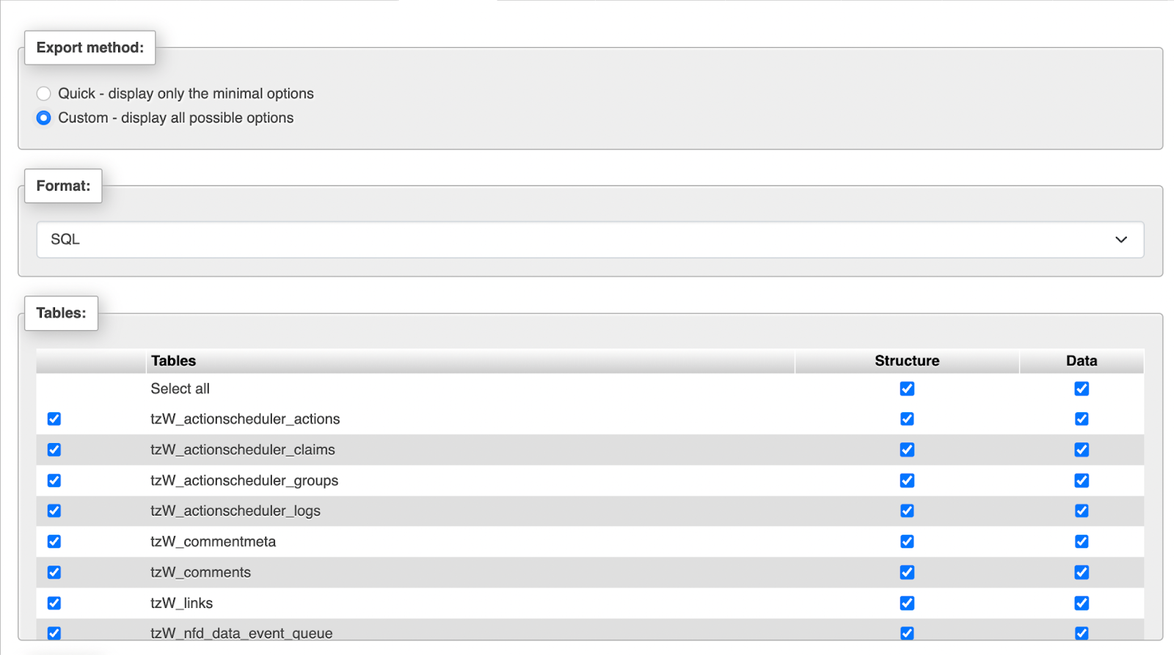The image size is (1174, 655).
Task: Uncheck tzW_commentmeta table row checkbox
Action: [54, 541]
